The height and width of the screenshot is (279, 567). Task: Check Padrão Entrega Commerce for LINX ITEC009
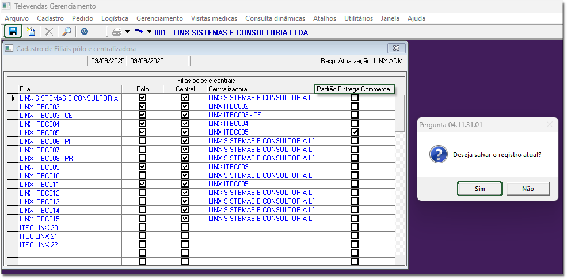pyautogui.click(x=355, y=167)
